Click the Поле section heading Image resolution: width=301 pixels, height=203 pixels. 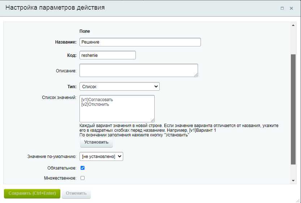click(x=85, y=31)
